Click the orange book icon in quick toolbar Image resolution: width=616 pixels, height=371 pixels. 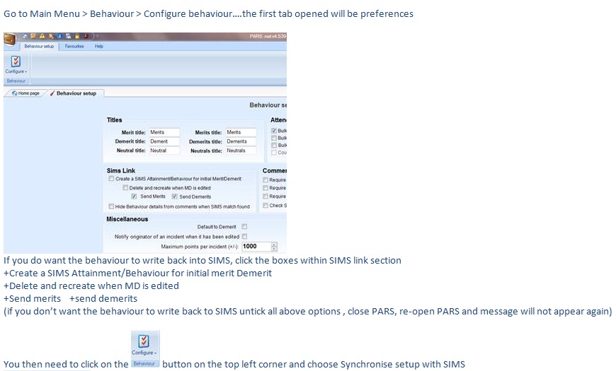point(33,36)
